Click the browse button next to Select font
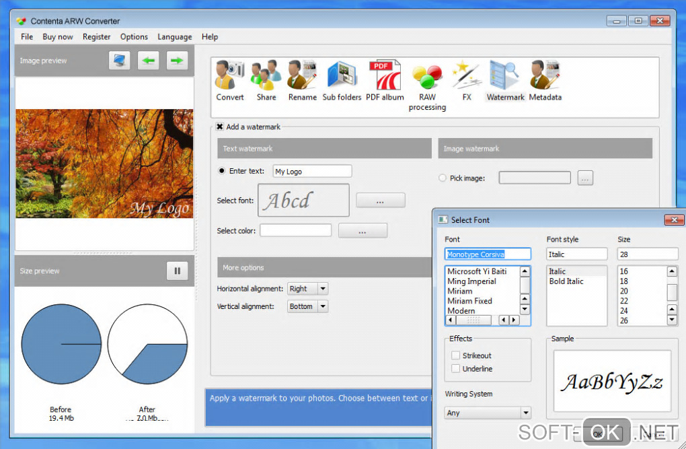This screenshot has height=449, width=686. coord(380,200)
